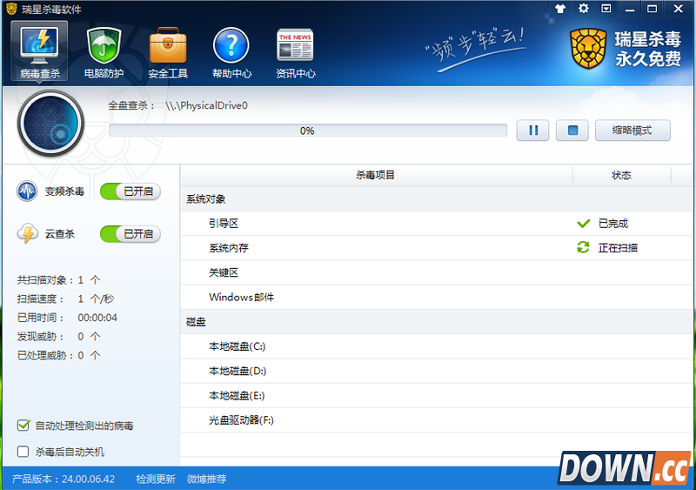
Task: Click the green 已完成 checkmark icon
Action: tap(583, 224)
